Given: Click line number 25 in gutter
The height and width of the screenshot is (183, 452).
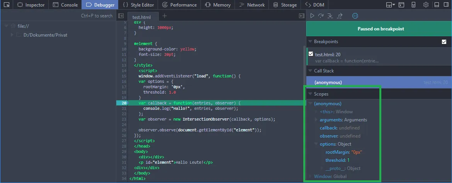Looking at the screenshot, I should (124, 130).
